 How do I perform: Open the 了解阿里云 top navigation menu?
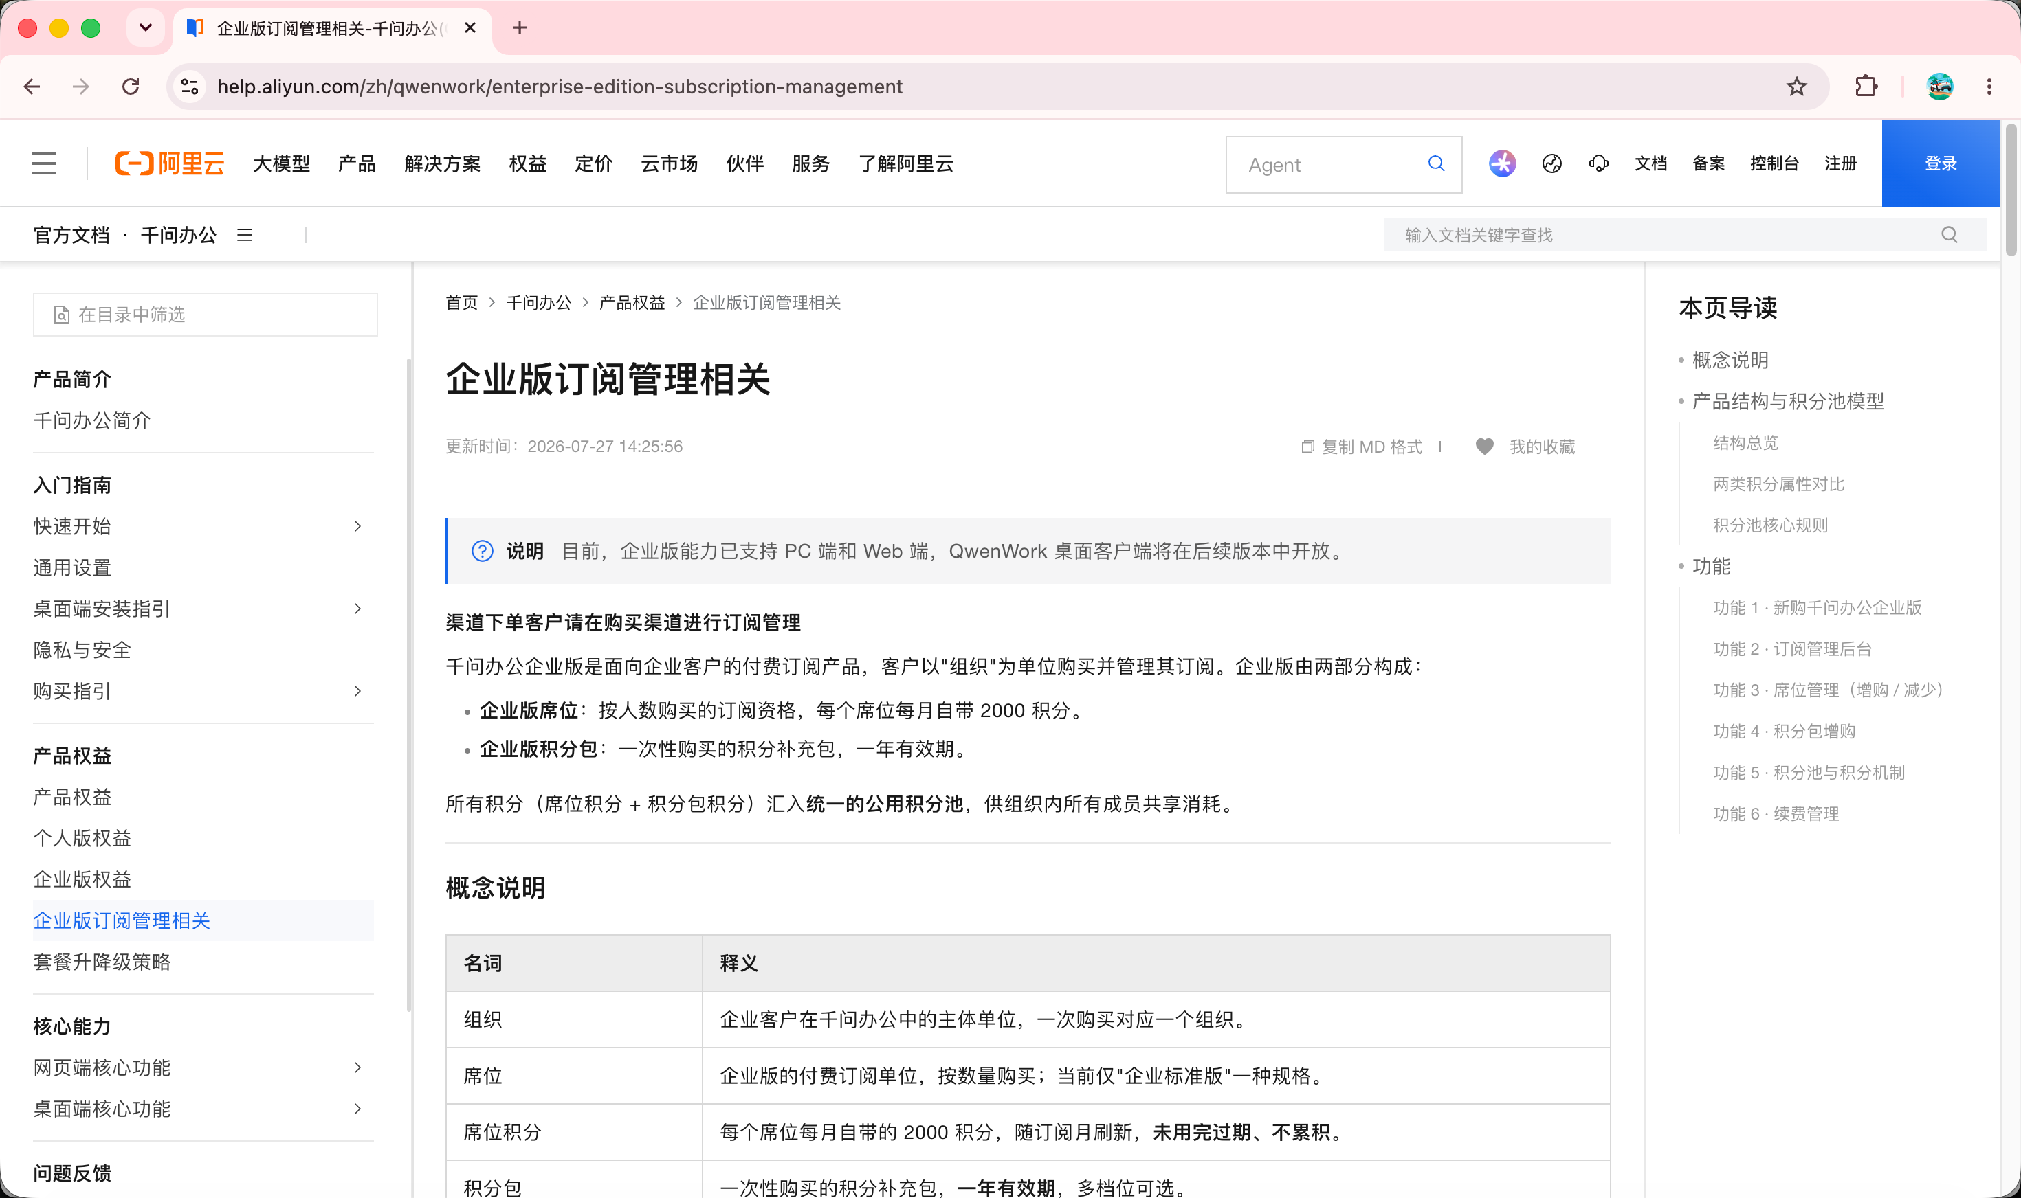pyautogui.click(x=906, y=164)
